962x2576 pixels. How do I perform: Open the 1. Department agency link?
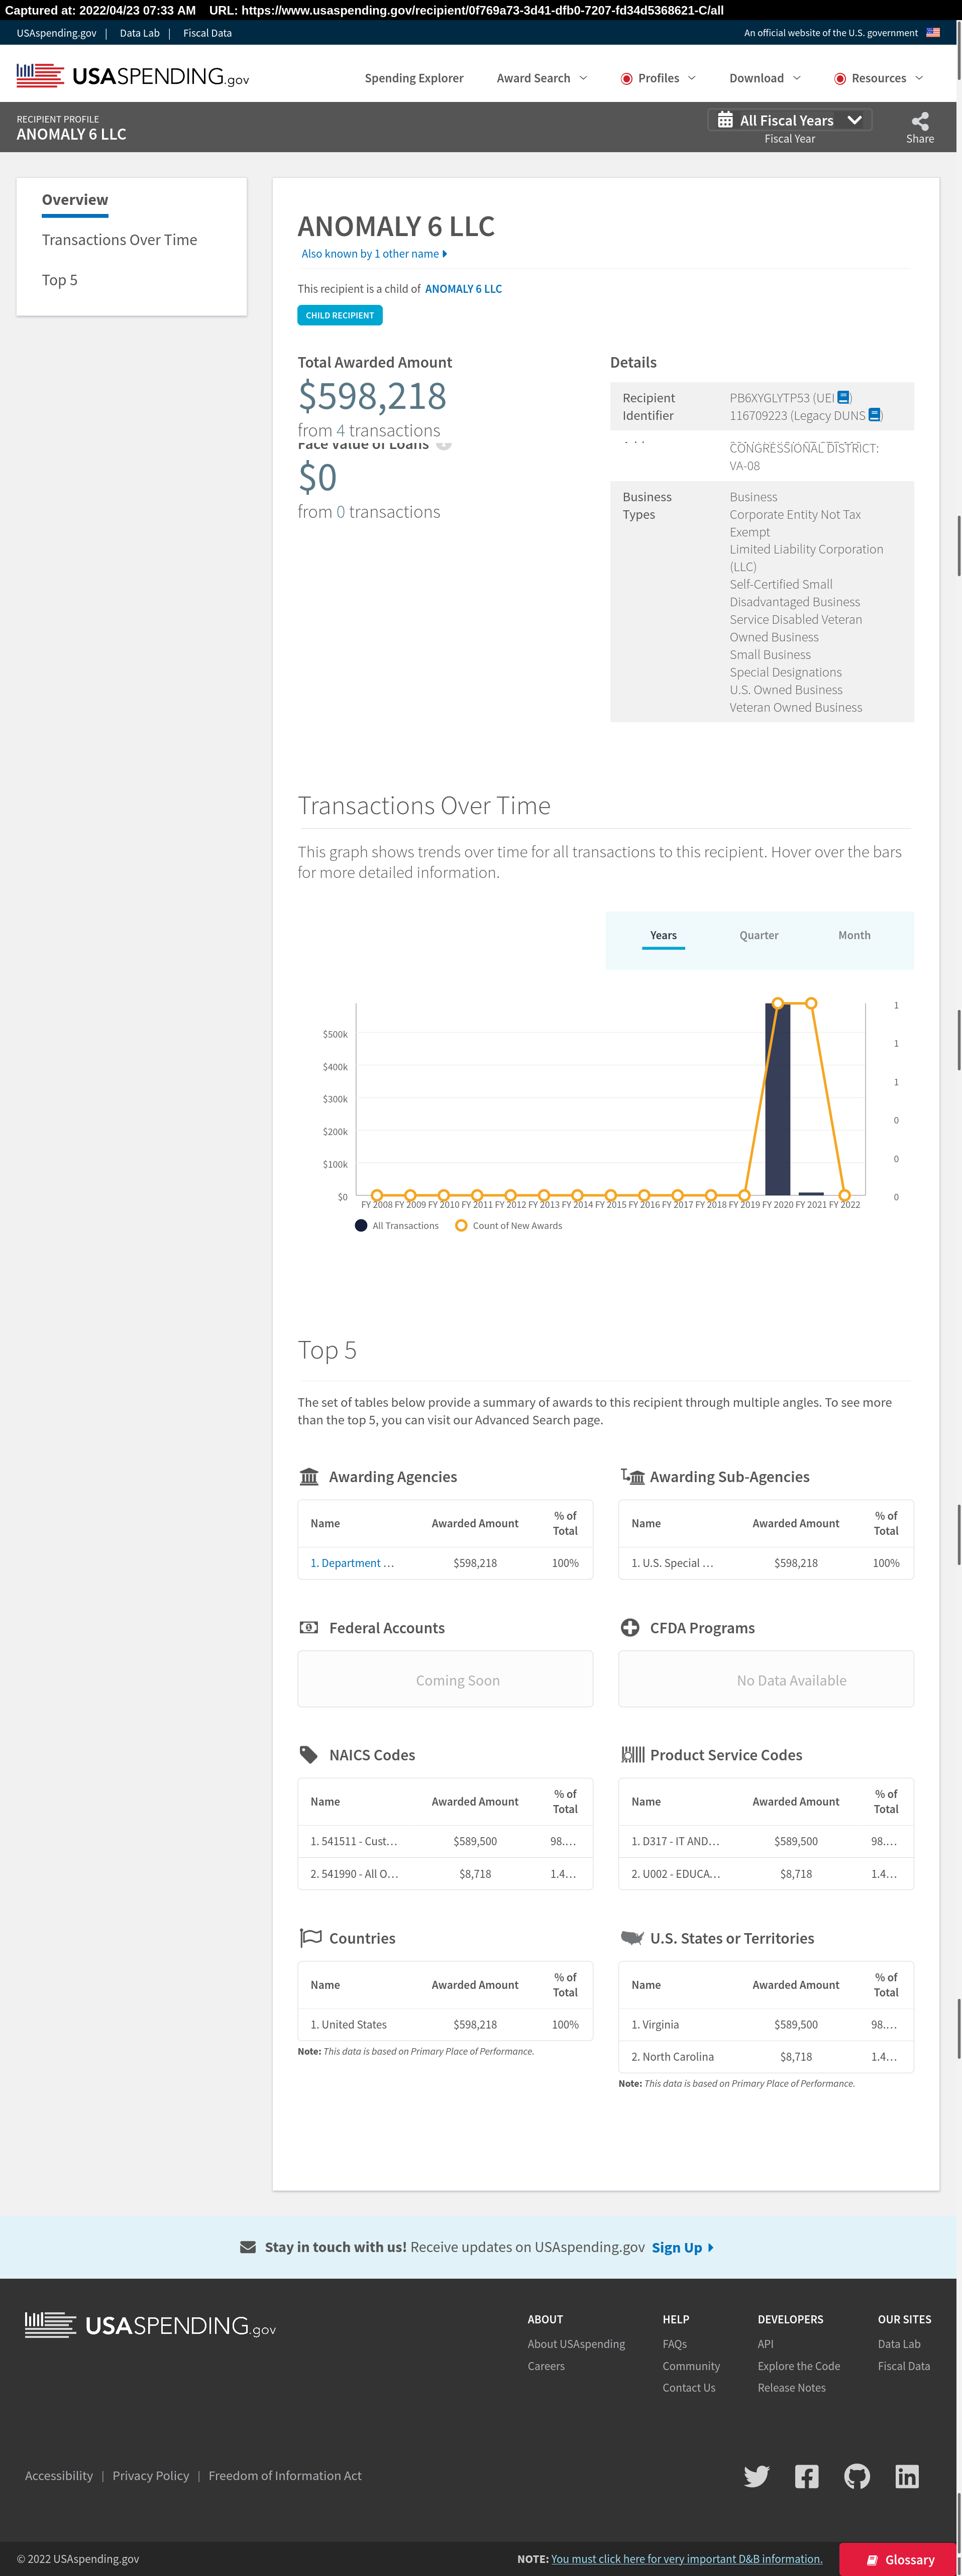(x=352, y=1562)
